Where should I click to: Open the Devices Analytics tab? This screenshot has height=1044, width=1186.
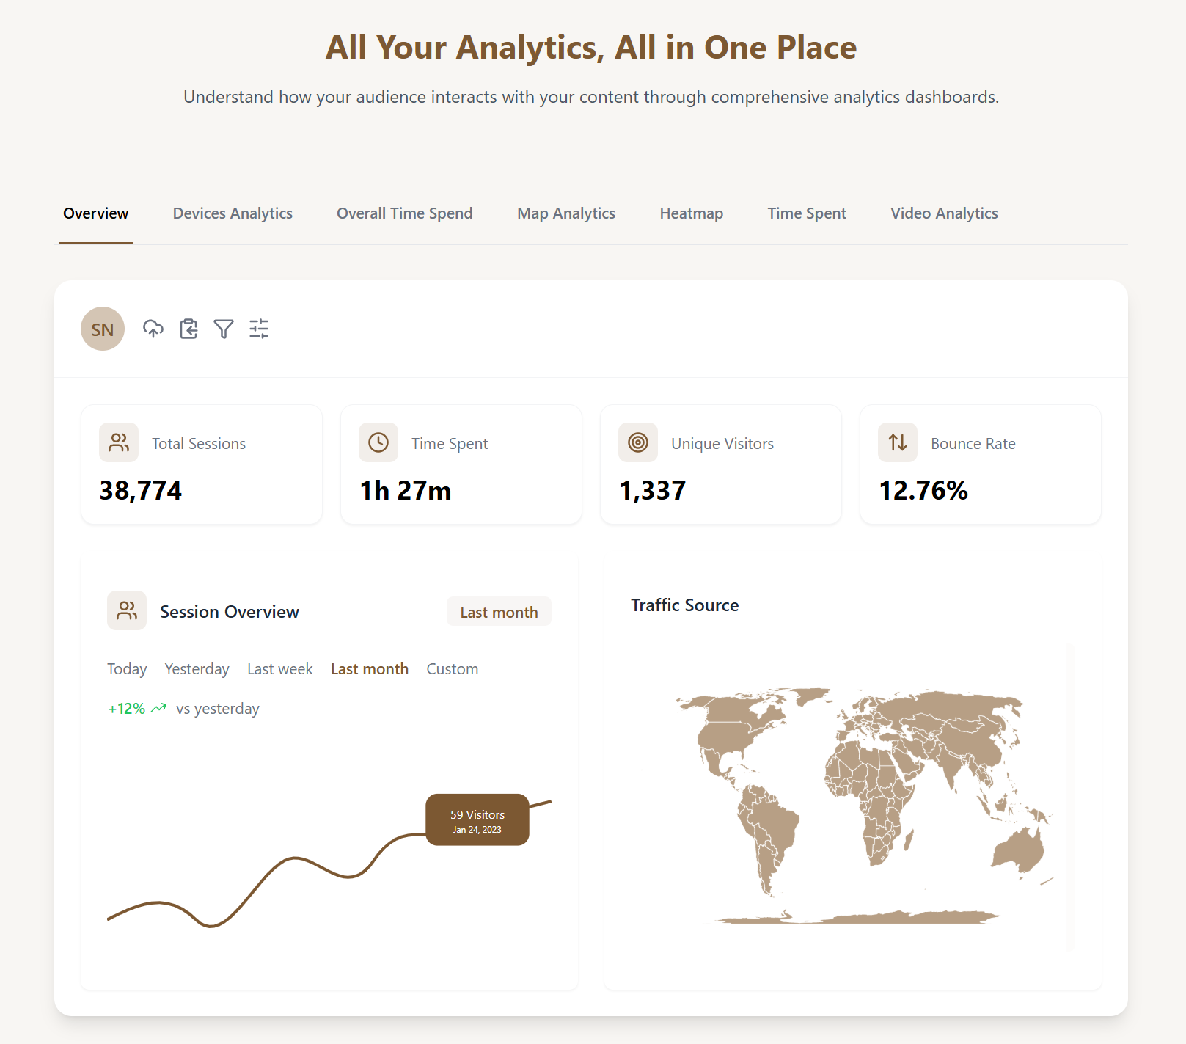click(x=233, y=213)
